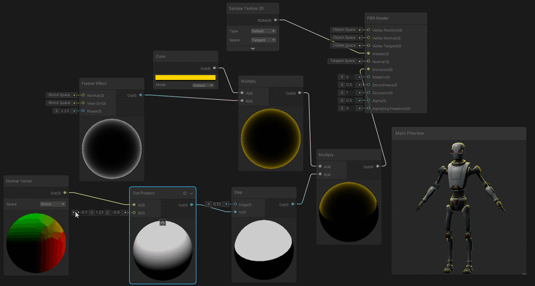This screenshot has width=535, height=286.
Task: Open the Color node Mode dropdown
Action: point(203,85)
